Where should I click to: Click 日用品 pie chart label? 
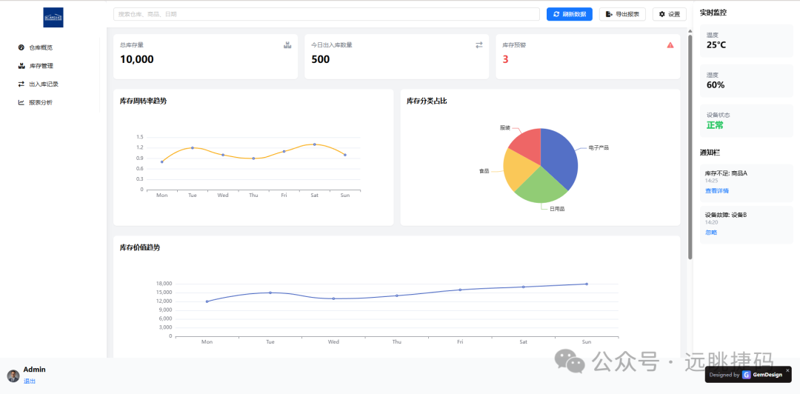(x=557, y=209)
